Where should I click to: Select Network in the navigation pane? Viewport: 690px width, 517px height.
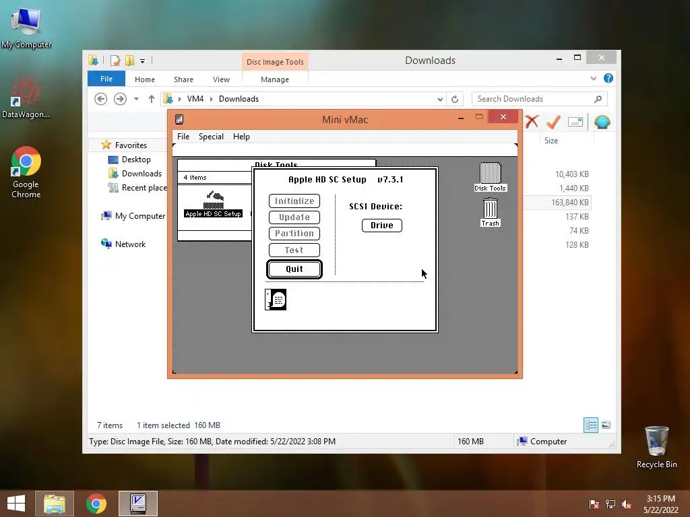pos(123,244)
